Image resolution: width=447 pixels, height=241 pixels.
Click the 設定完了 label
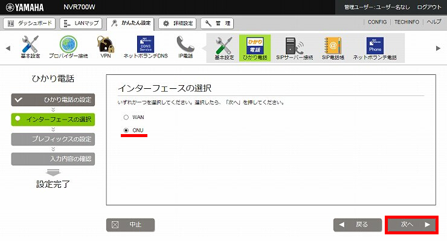click(53, 184)
